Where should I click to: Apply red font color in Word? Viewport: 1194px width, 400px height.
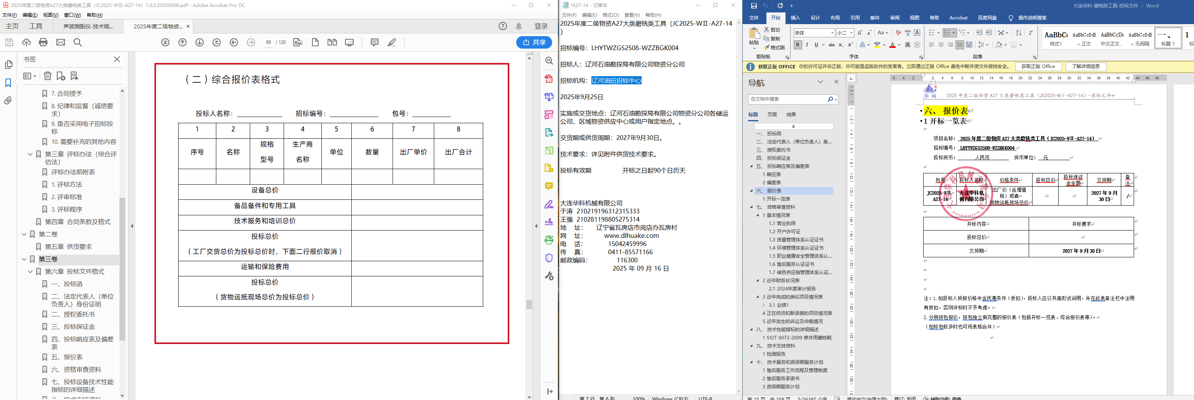pos(892,45)
